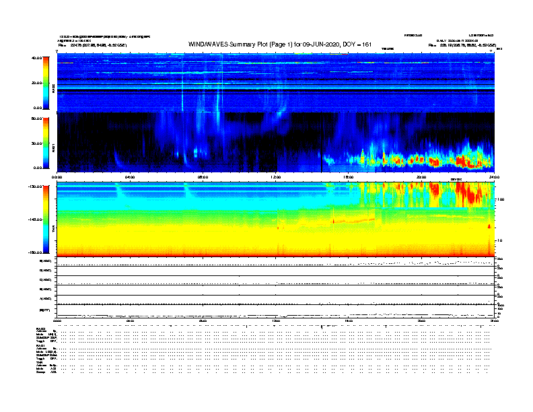The image size is (533, 412).
Task: Click the 100 label on TNR right axis
Action: [501, 199]
